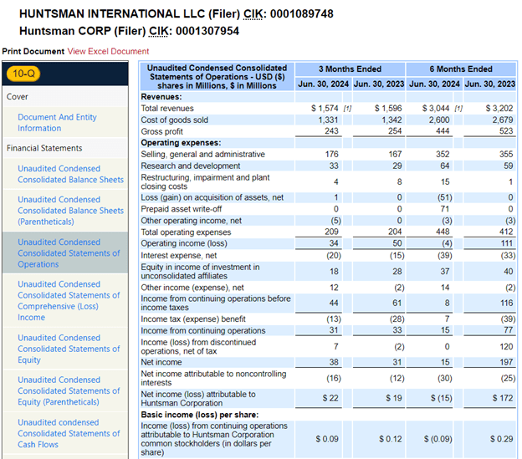The image size is (522, 459).
Task: Go to Consolidated Statements of Equity
Action: (70, 349)
